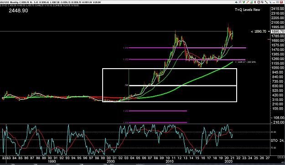Click the 1050.00 price scale label
285x165 pixels.
coord(278,68)
